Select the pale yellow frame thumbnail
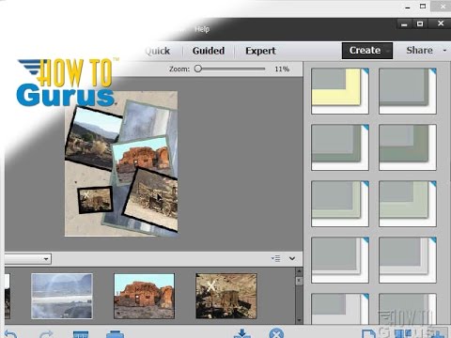 [x=340, y=91]
